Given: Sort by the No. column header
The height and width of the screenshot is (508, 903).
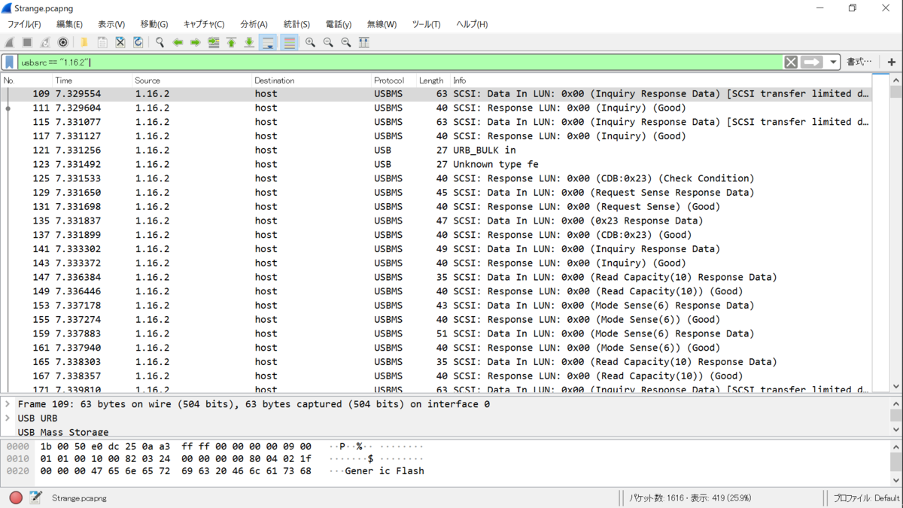Looking at the screenshot, I should (x=26, y=81).
